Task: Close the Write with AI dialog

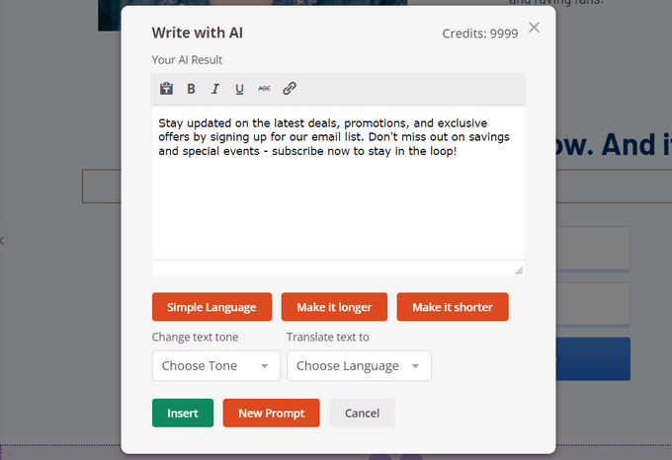Action: coord(535,28)
